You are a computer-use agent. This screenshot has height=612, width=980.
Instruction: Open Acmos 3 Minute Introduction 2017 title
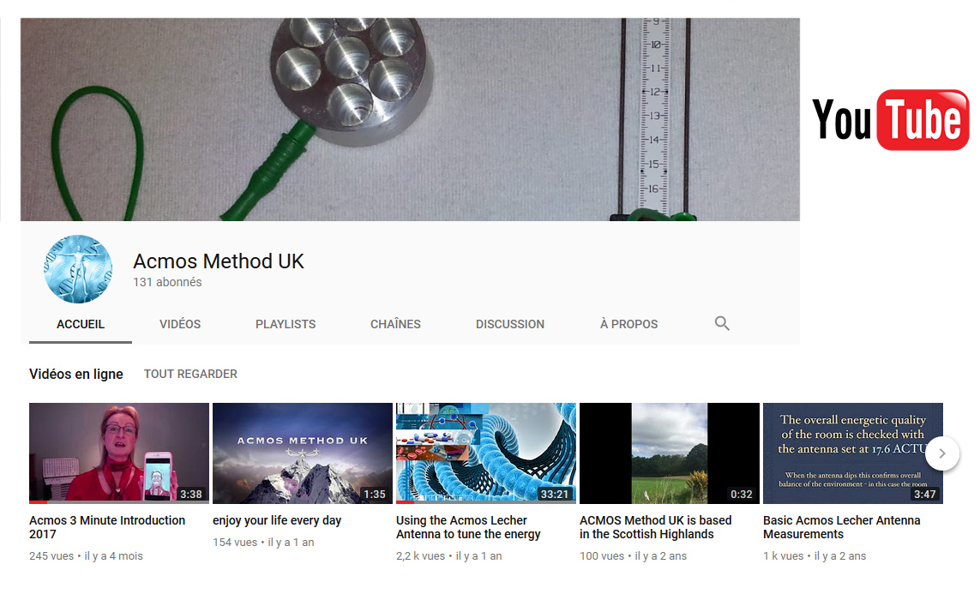pyautogui.click(x=107, y=527)
